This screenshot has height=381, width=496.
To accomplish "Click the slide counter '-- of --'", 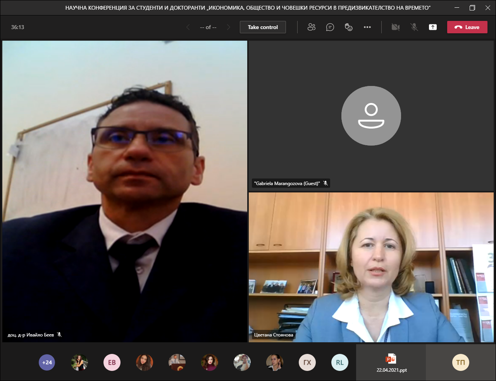I will pyautogui.click(x=208, y=27).
